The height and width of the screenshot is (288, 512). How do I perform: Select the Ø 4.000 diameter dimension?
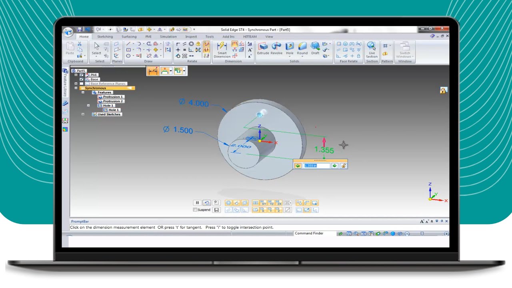point(194,103)
